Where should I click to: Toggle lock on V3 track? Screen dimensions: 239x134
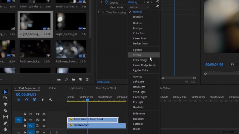[25, 114]
